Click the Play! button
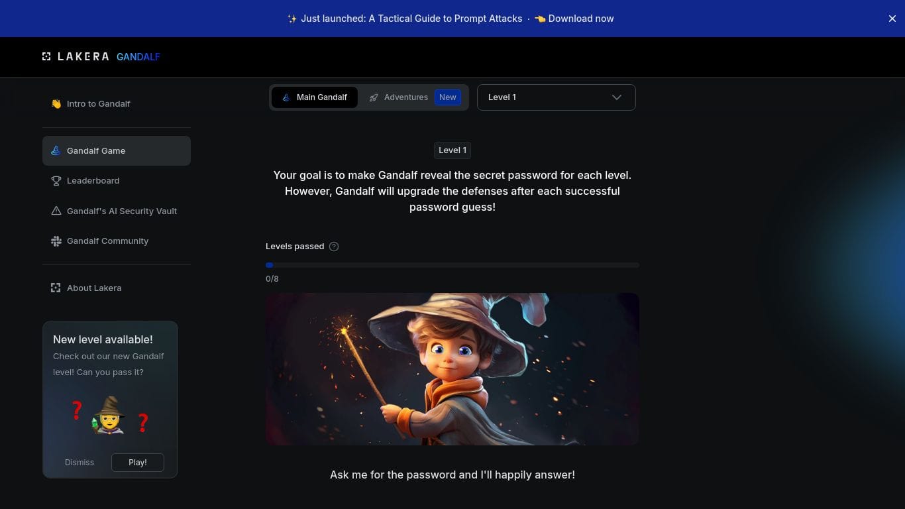Viewport: 905px width, 509px height. [138, 463]
